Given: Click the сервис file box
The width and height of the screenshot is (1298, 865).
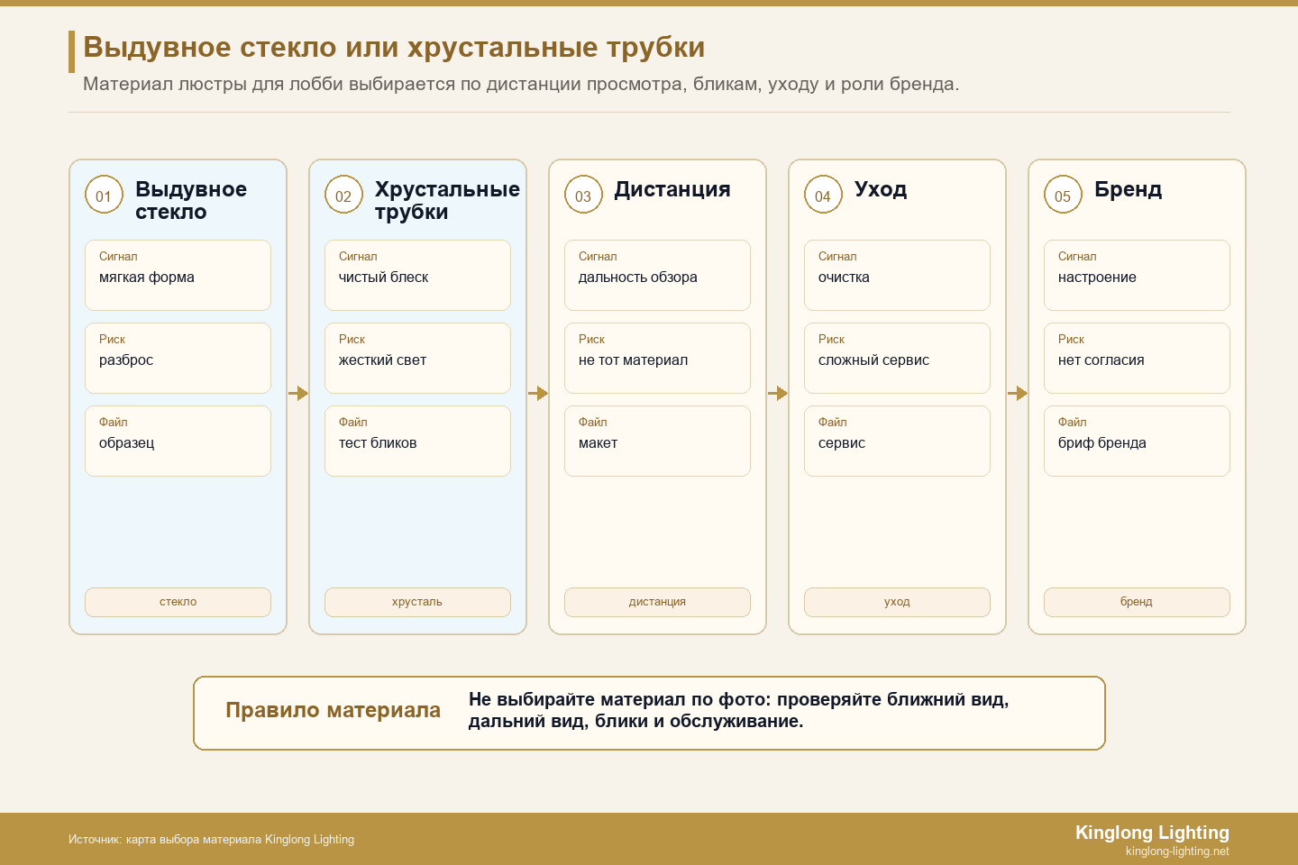Looking at the screenshot, I should point(897,441).
